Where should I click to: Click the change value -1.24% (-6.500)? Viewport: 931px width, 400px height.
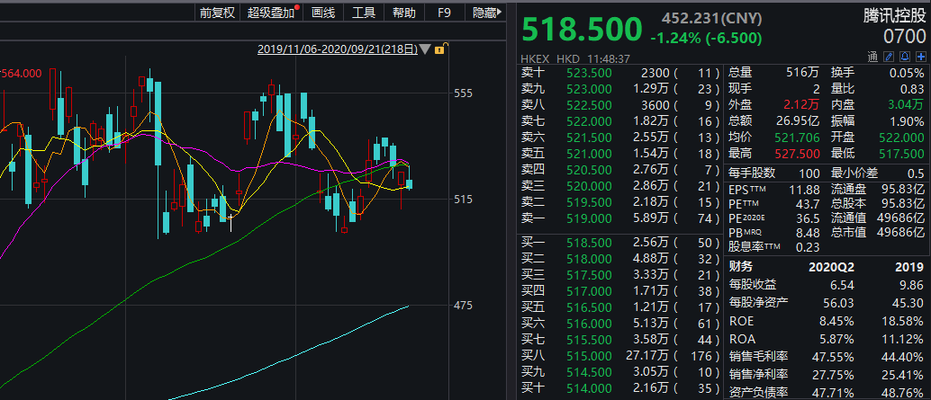(706, 39)
